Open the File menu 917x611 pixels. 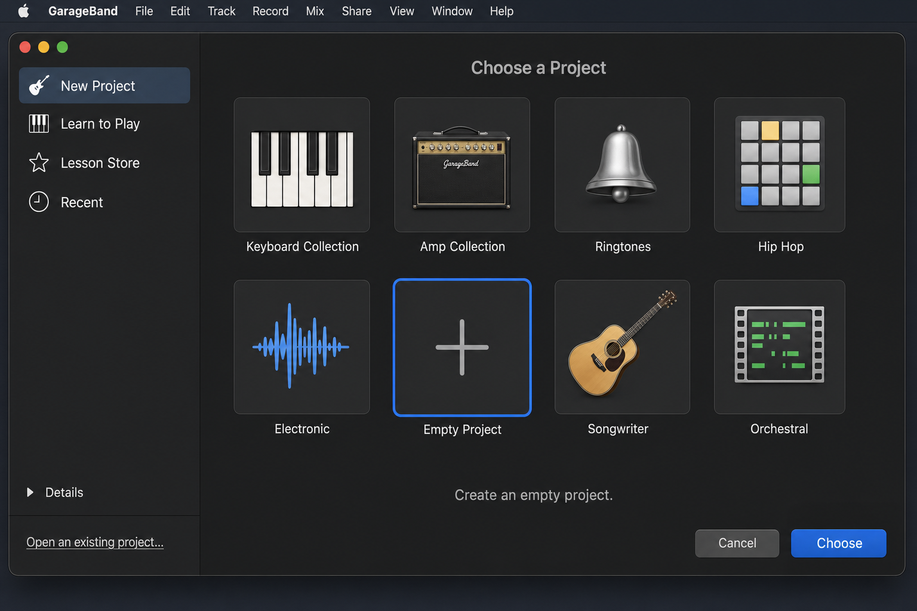[144, 11]
